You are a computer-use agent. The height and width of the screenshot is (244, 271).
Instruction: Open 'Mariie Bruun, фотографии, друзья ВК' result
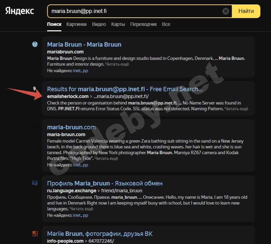pyautogui.click(x=100, y=234)
